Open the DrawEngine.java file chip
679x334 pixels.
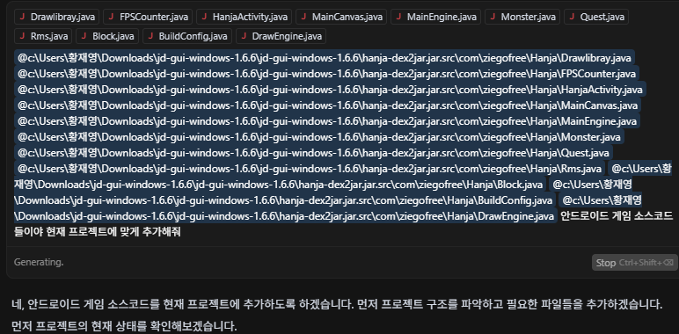coord(281,36)
